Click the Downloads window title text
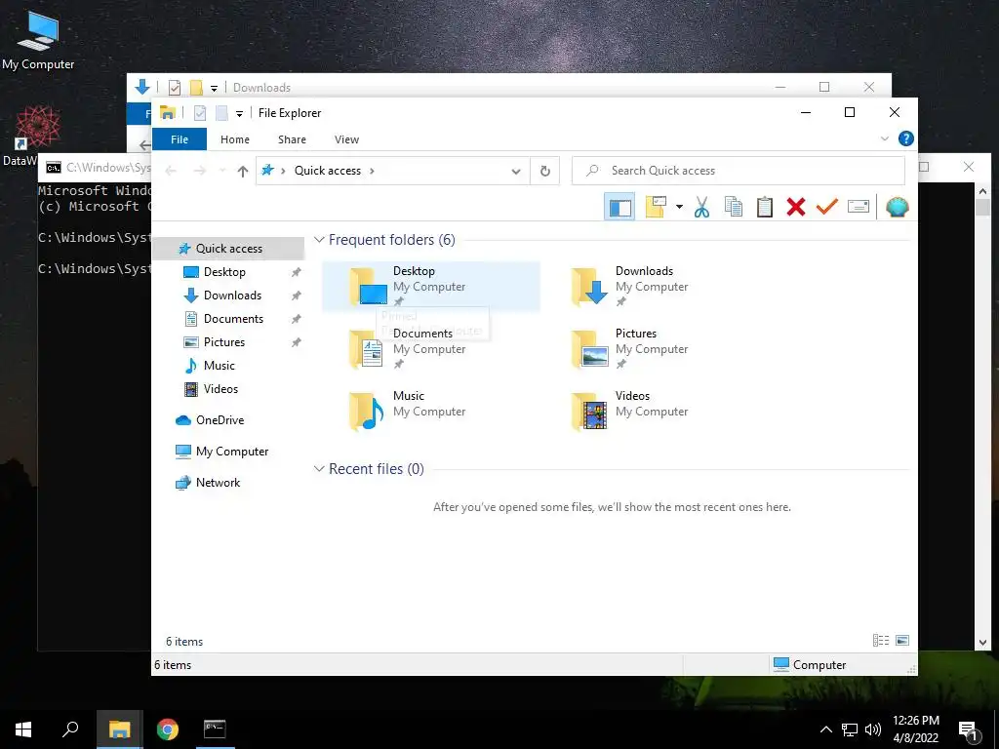 pyautogui.click(x=261, y=87)
